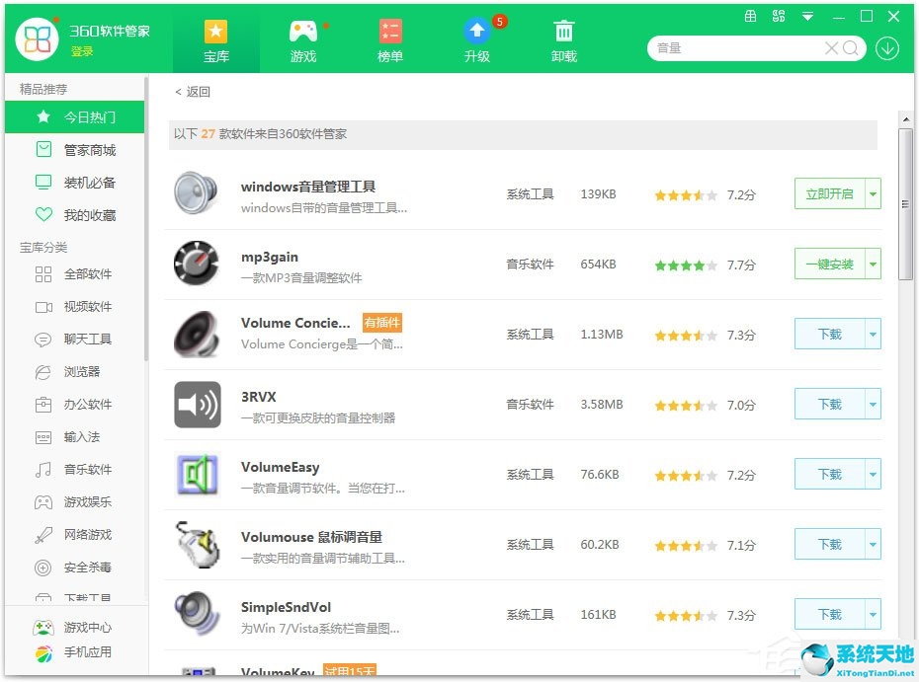This screenshot has height=682, width=919.
Task: Switch to the 游戏 tab
Action: click(x=303, y=32)
